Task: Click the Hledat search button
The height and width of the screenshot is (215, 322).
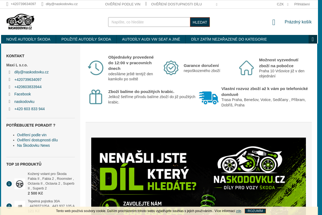Action: [200, 22]
